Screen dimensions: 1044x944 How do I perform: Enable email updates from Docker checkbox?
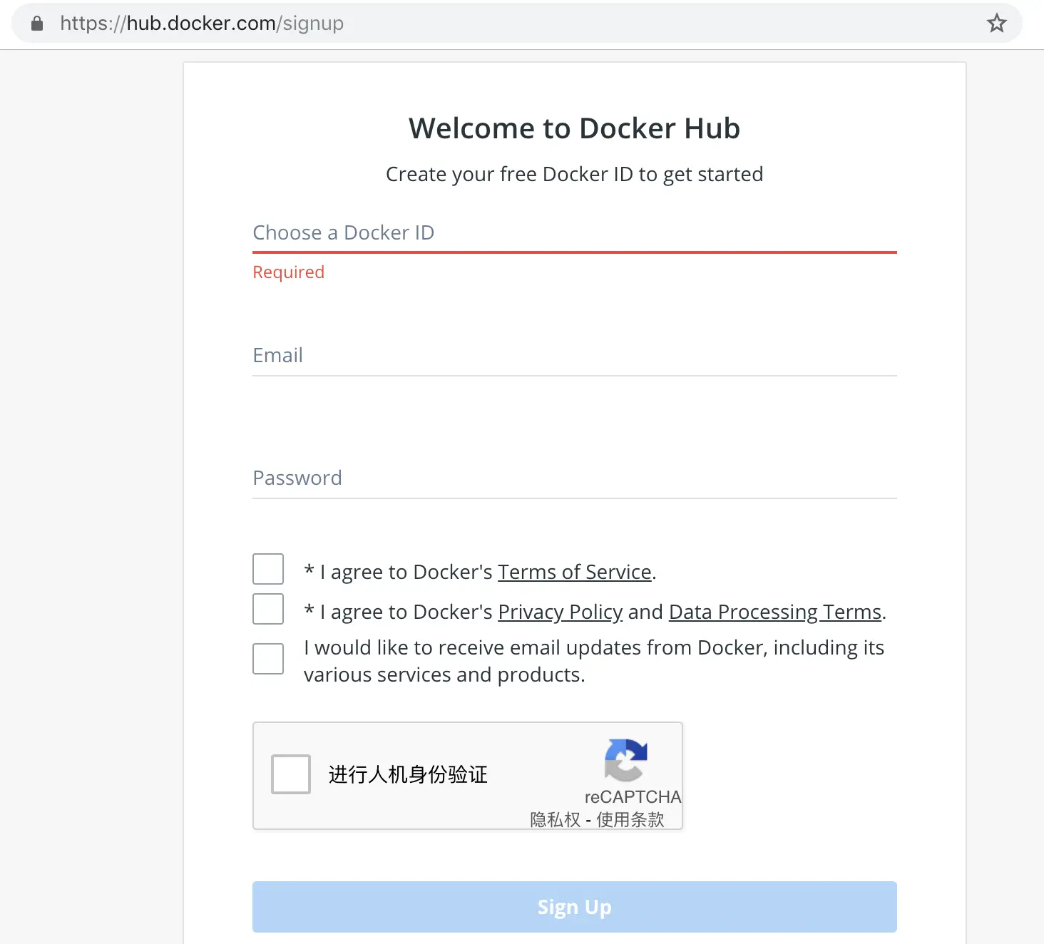click(x=268, y=659)
